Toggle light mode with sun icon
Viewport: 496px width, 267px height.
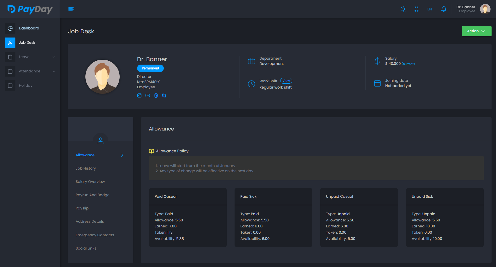click(403, 9)
